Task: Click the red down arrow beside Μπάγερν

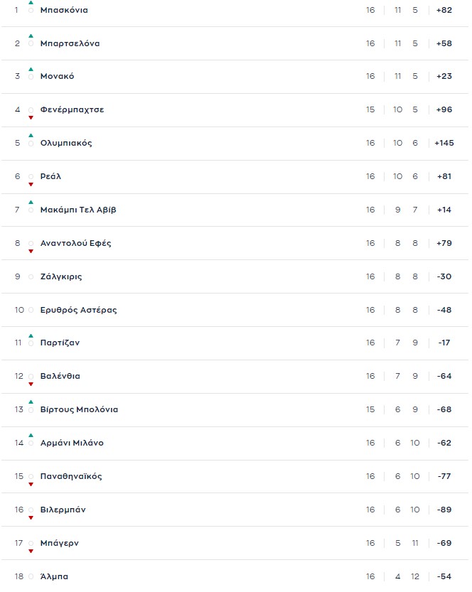Action: click(x=31, y=551)
